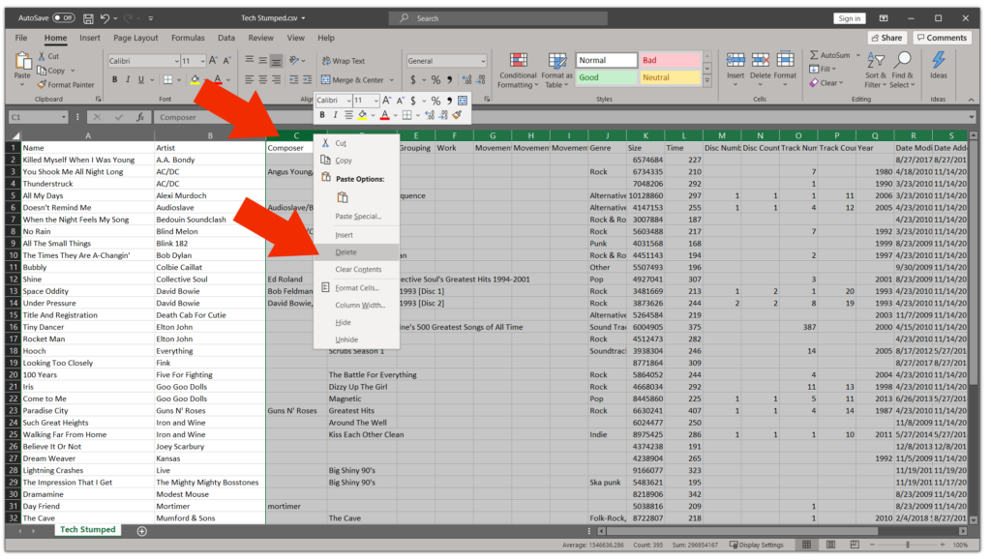The height and width of the screenshot is (560, 991).
Task: Open the Comments button
Action: (942, 38)
